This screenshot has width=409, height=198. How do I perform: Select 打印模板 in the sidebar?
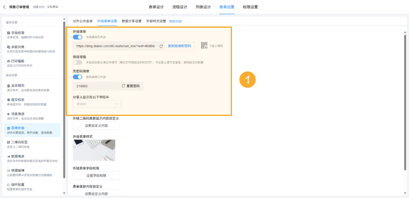[x=32, y=63]
